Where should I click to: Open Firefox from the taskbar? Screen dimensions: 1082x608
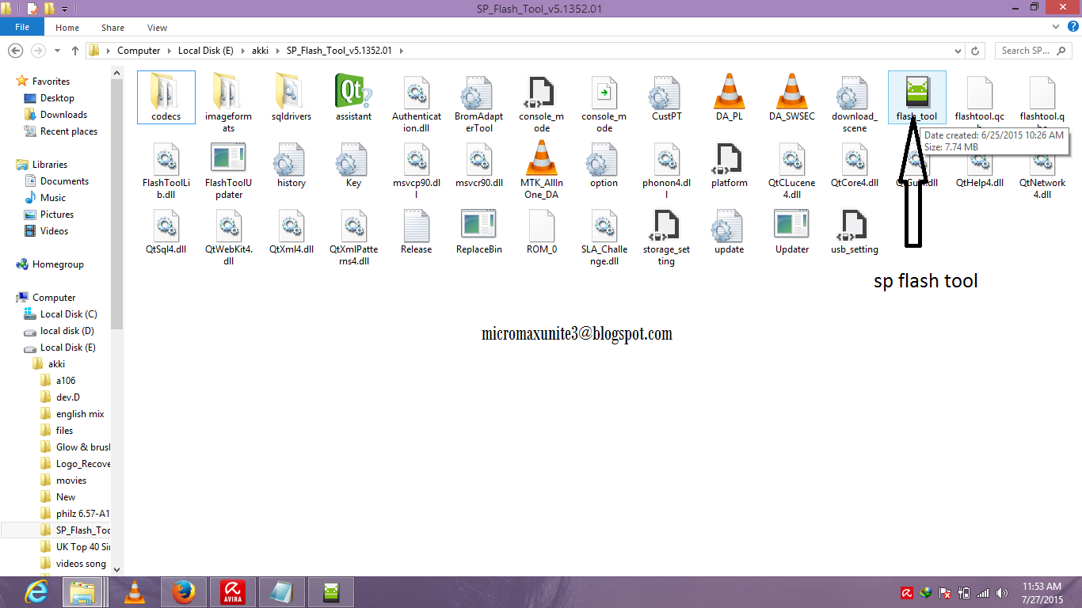[x=183, y=592]
